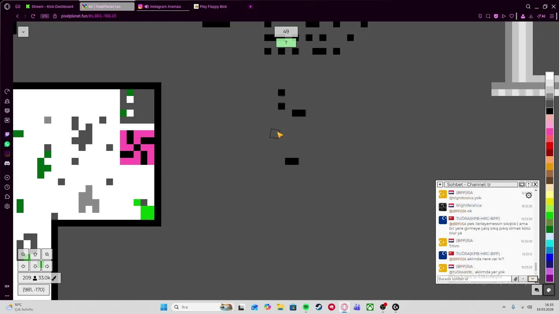The width and height of the screenshot is (559, 314).
Task: Expand the PixelPlanet menu chevron button
Action: [23, 31]
